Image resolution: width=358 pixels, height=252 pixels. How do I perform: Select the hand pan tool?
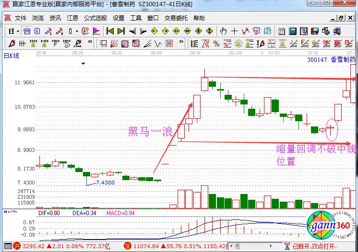(223, 31)
